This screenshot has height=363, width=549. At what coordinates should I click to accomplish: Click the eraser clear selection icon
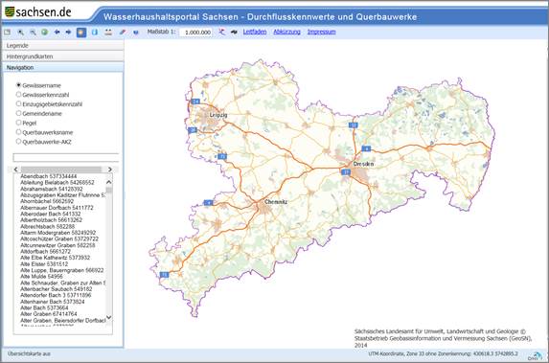pyautogui.click(x=123, y=33)
